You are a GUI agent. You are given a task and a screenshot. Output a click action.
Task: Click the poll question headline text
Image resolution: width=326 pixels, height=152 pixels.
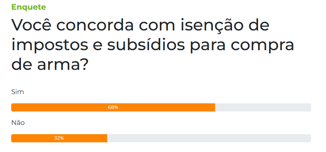pyautogui.click(x=153, y=45)
